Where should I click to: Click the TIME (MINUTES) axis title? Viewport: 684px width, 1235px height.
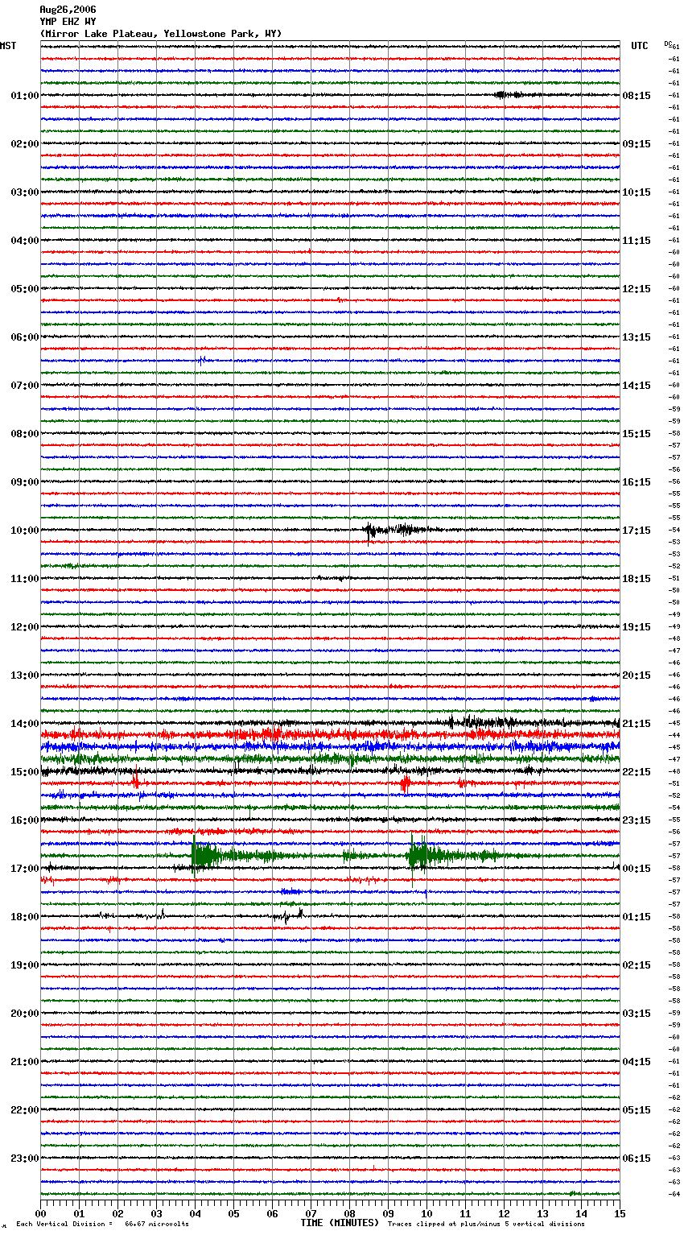click(340, 1223)
